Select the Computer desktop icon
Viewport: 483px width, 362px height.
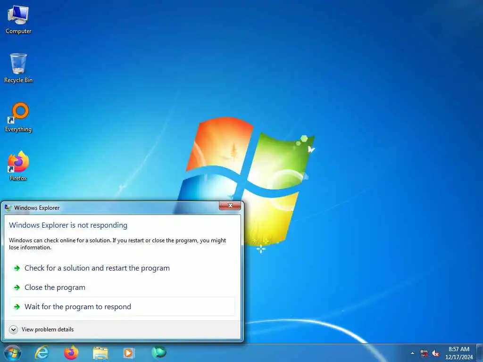[x=18, y=20]
